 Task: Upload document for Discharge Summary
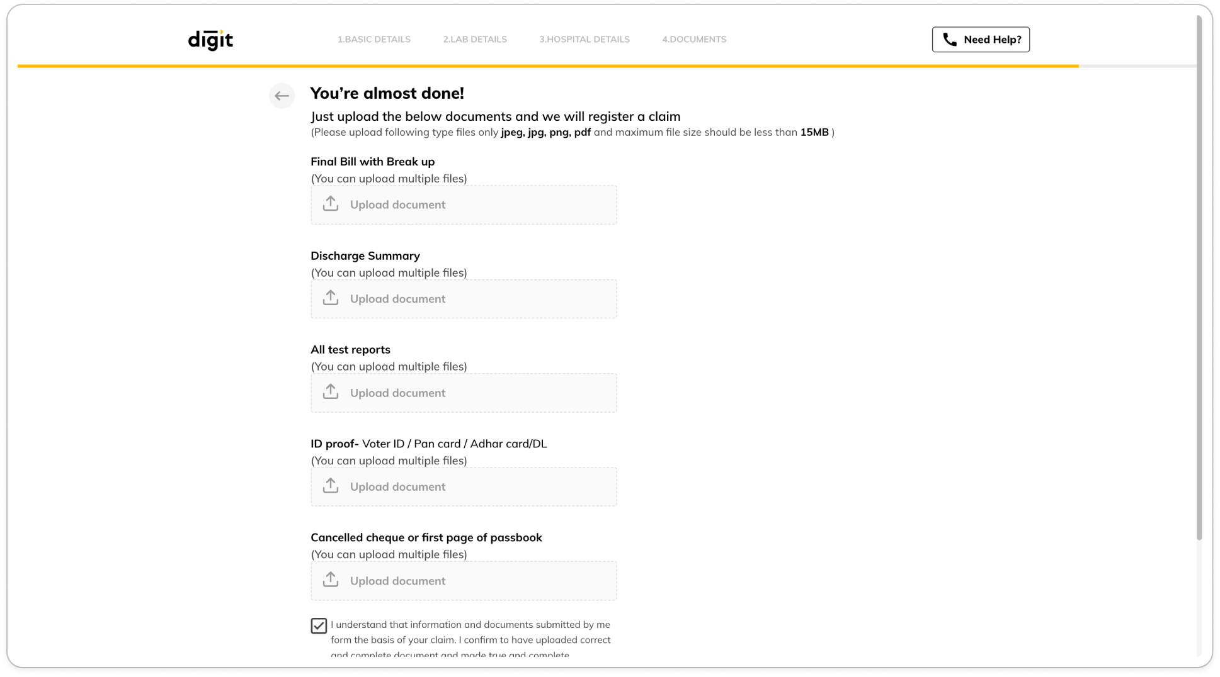[x=464, y=299]
